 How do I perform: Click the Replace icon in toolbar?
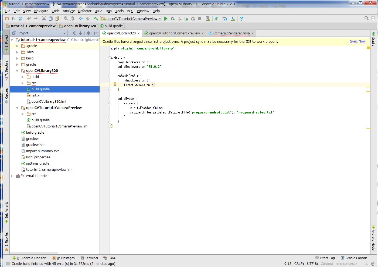[73, 19]
